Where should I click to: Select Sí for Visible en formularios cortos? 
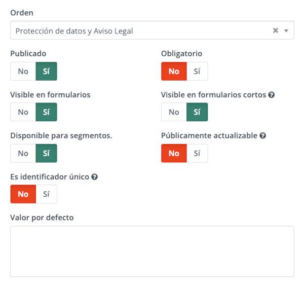(x=197, y=112)
